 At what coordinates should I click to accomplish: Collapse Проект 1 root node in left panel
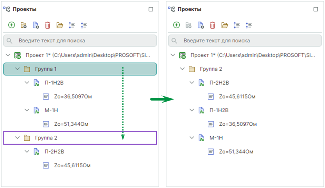coord(8,55)
